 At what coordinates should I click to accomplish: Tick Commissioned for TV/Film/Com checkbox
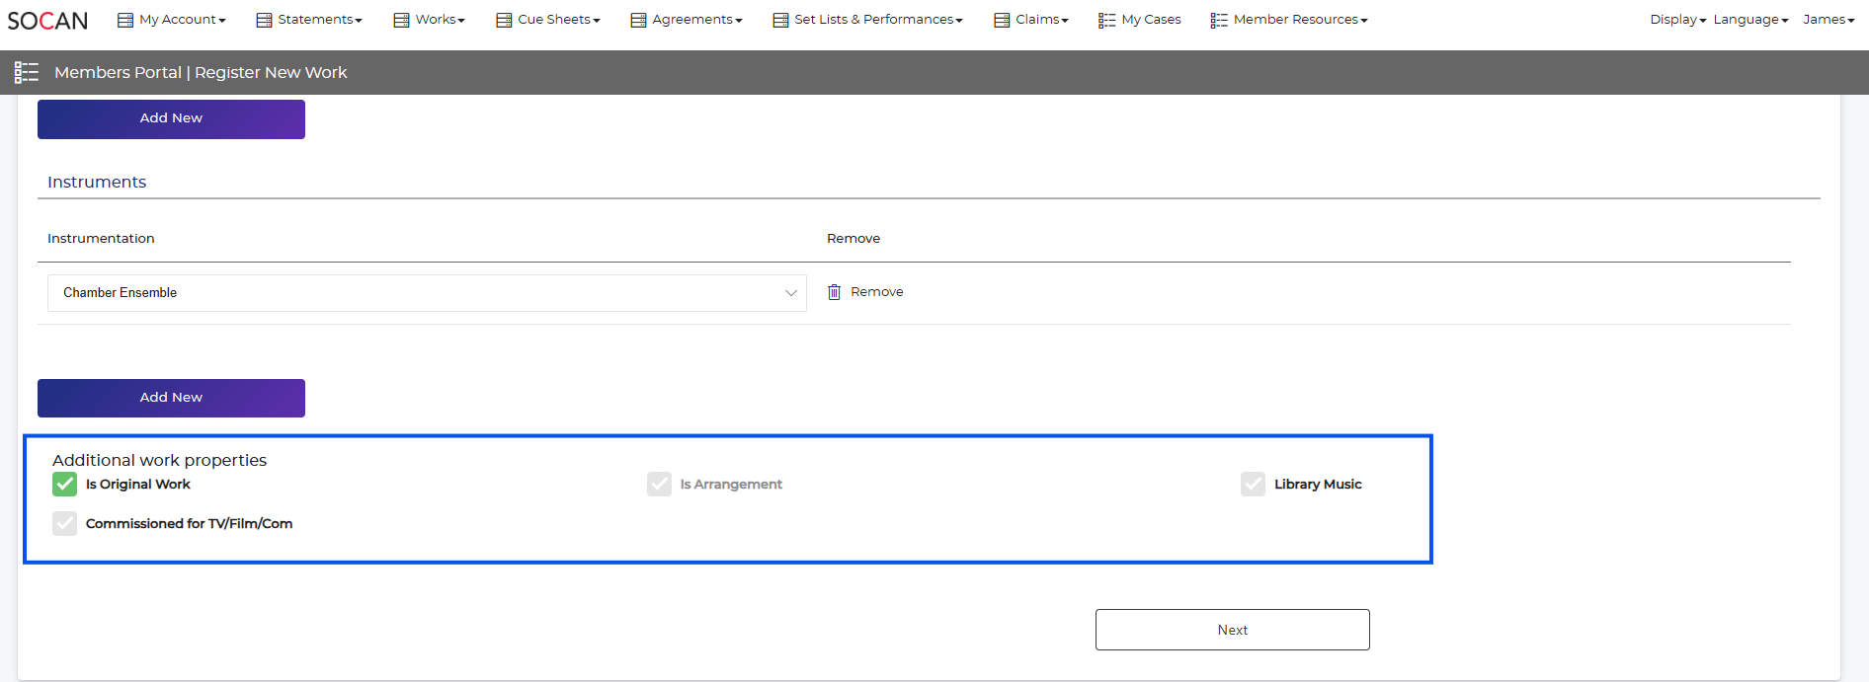(65, 523)
